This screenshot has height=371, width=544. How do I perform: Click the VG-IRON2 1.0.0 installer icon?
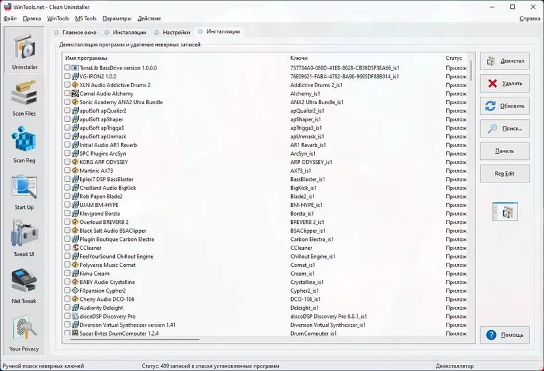point(75,76)
